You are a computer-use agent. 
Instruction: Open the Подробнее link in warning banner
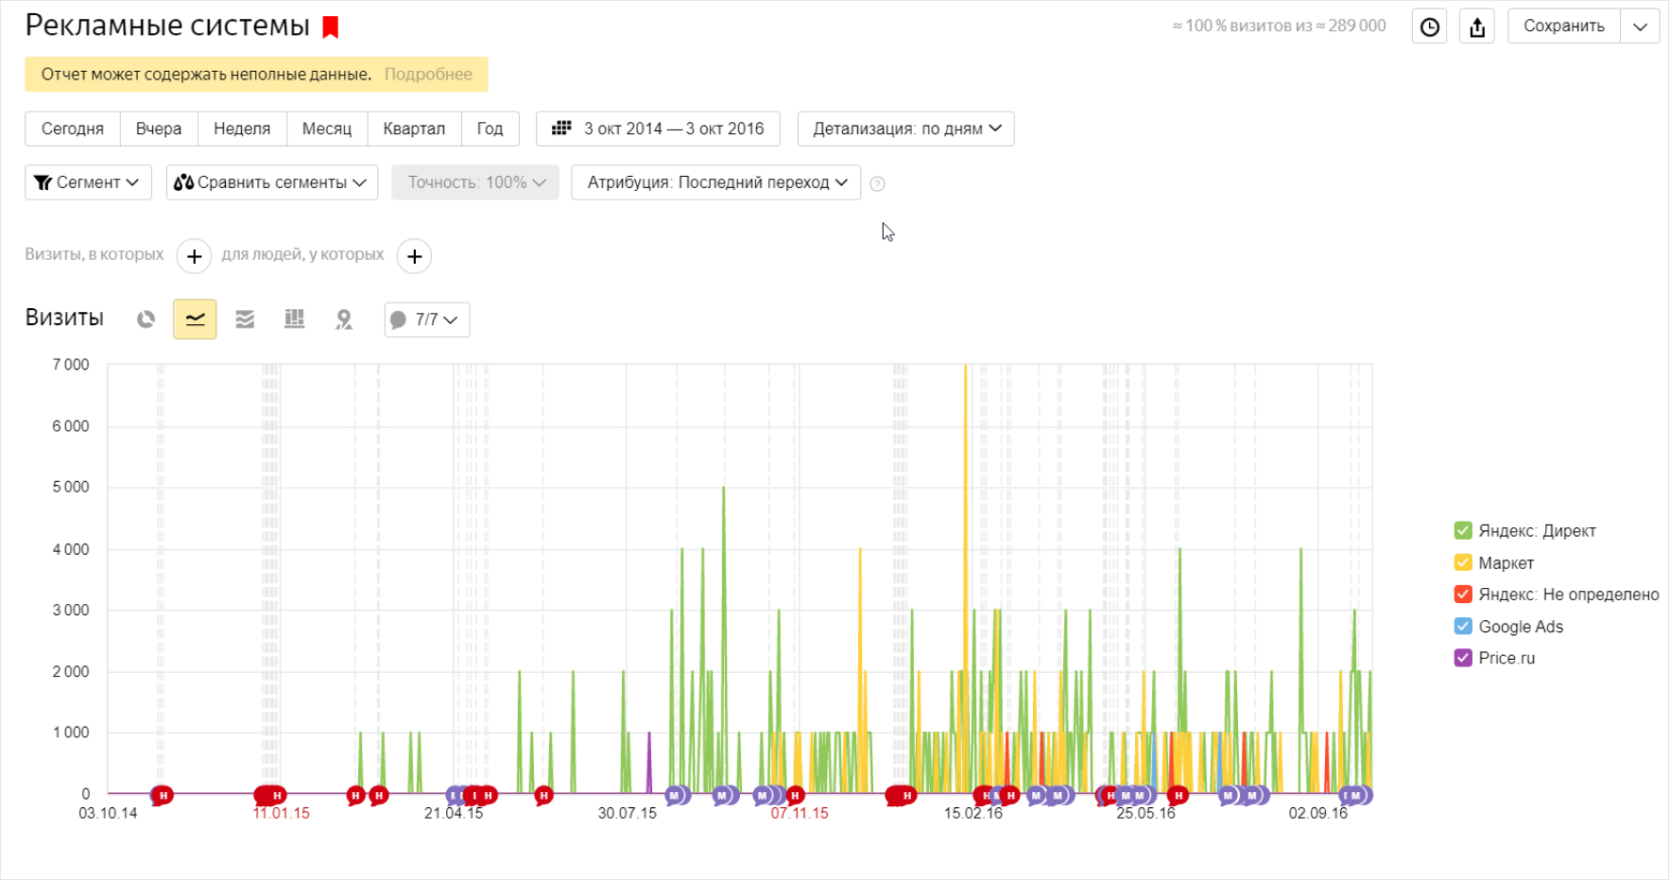tap(428, 75)
